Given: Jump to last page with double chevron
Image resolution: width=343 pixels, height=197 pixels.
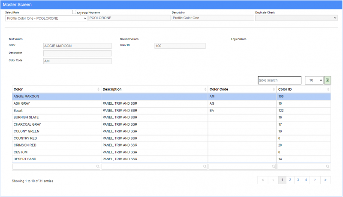Looking at the screenshot, I should (325, 180).
